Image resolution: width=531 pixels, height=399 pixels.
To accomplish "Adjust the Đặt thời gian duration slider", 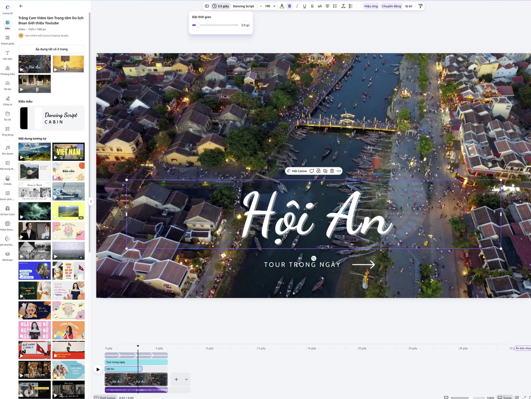I will pyautogui.click(x=215, y=25).
